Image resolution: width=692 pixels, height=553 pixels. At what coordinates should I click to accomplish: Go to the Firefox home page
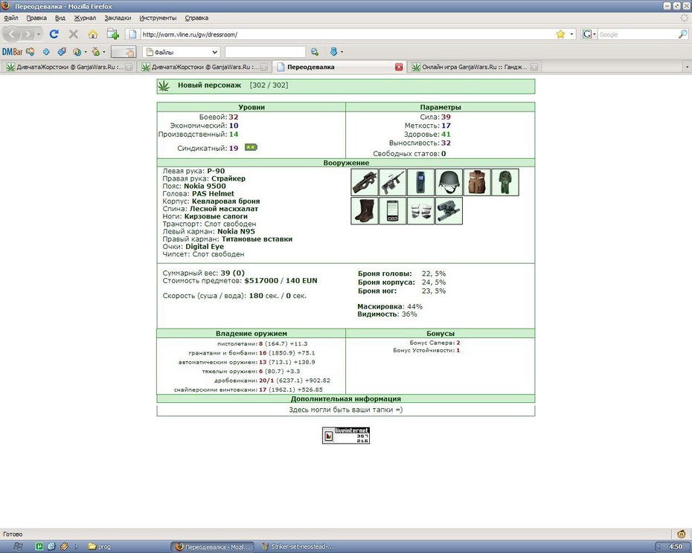click(x=93, y=34)
